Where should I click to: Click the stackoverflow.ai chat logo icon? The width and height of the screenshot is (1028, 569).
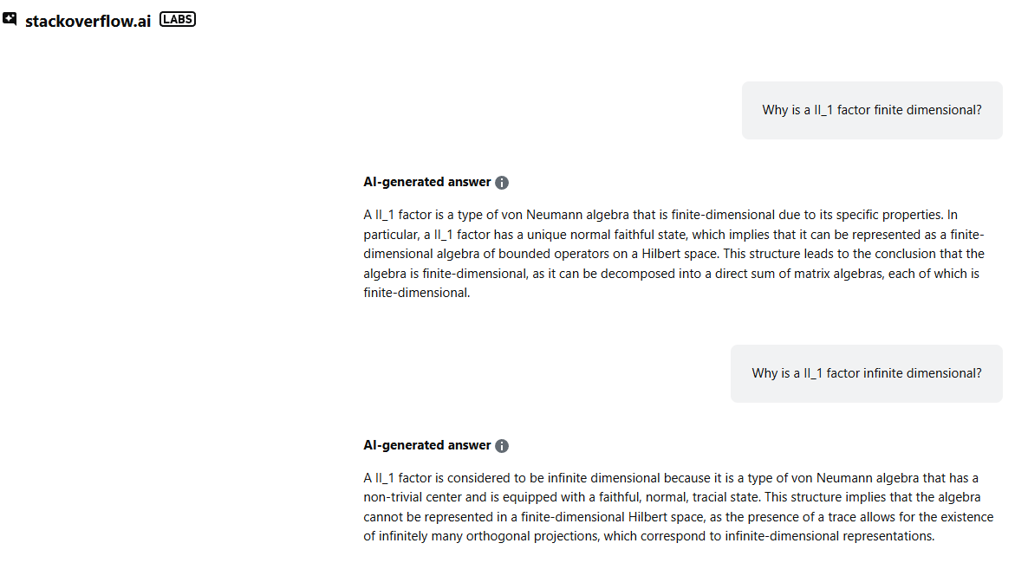[10, 19]
